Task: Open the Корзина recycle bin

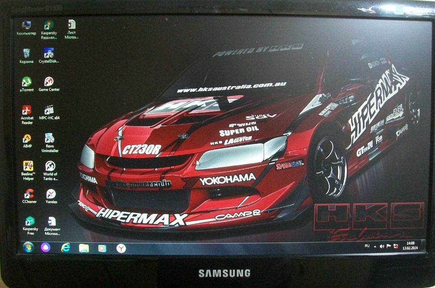Action: (27, 56)
